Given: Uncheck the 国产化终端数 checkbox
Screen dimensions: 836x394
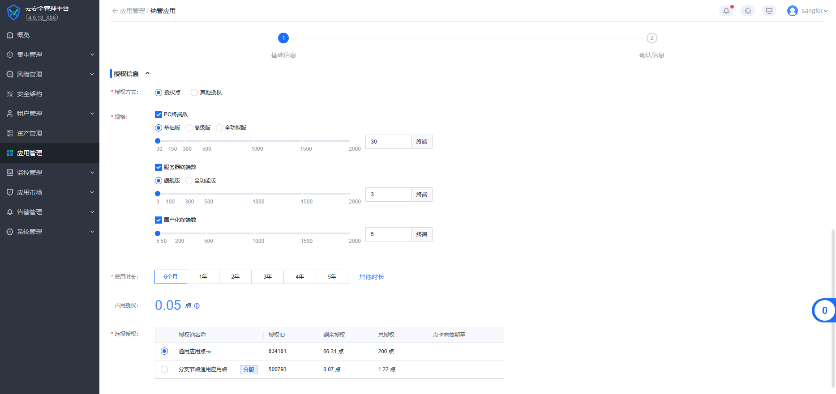Looking at the screenshot, I should (159, 220).
